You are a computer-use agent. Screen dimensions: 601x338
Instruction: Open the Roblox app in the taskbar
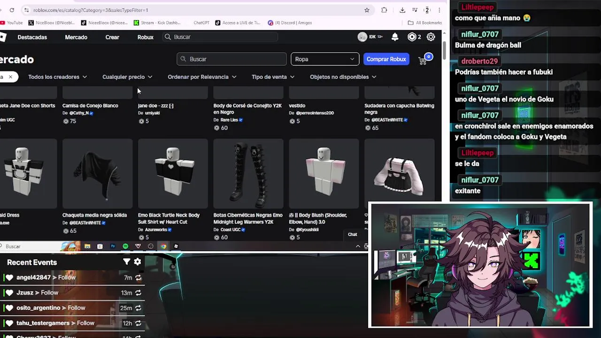tap(176, 246)
